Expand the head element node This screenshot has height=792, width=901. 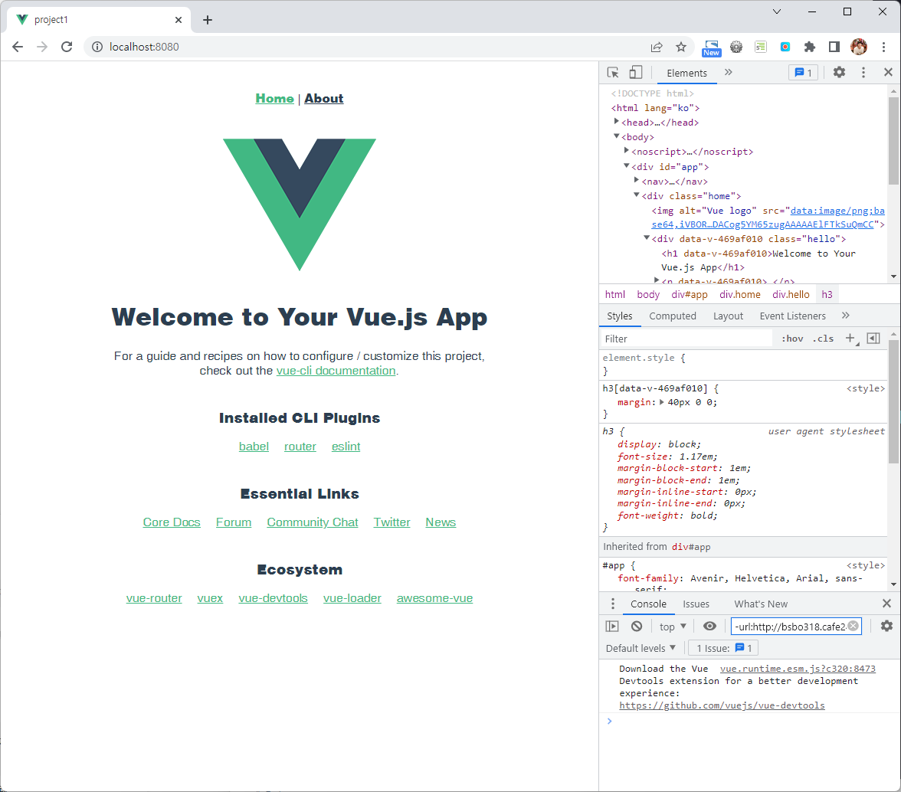coord(616,122)
